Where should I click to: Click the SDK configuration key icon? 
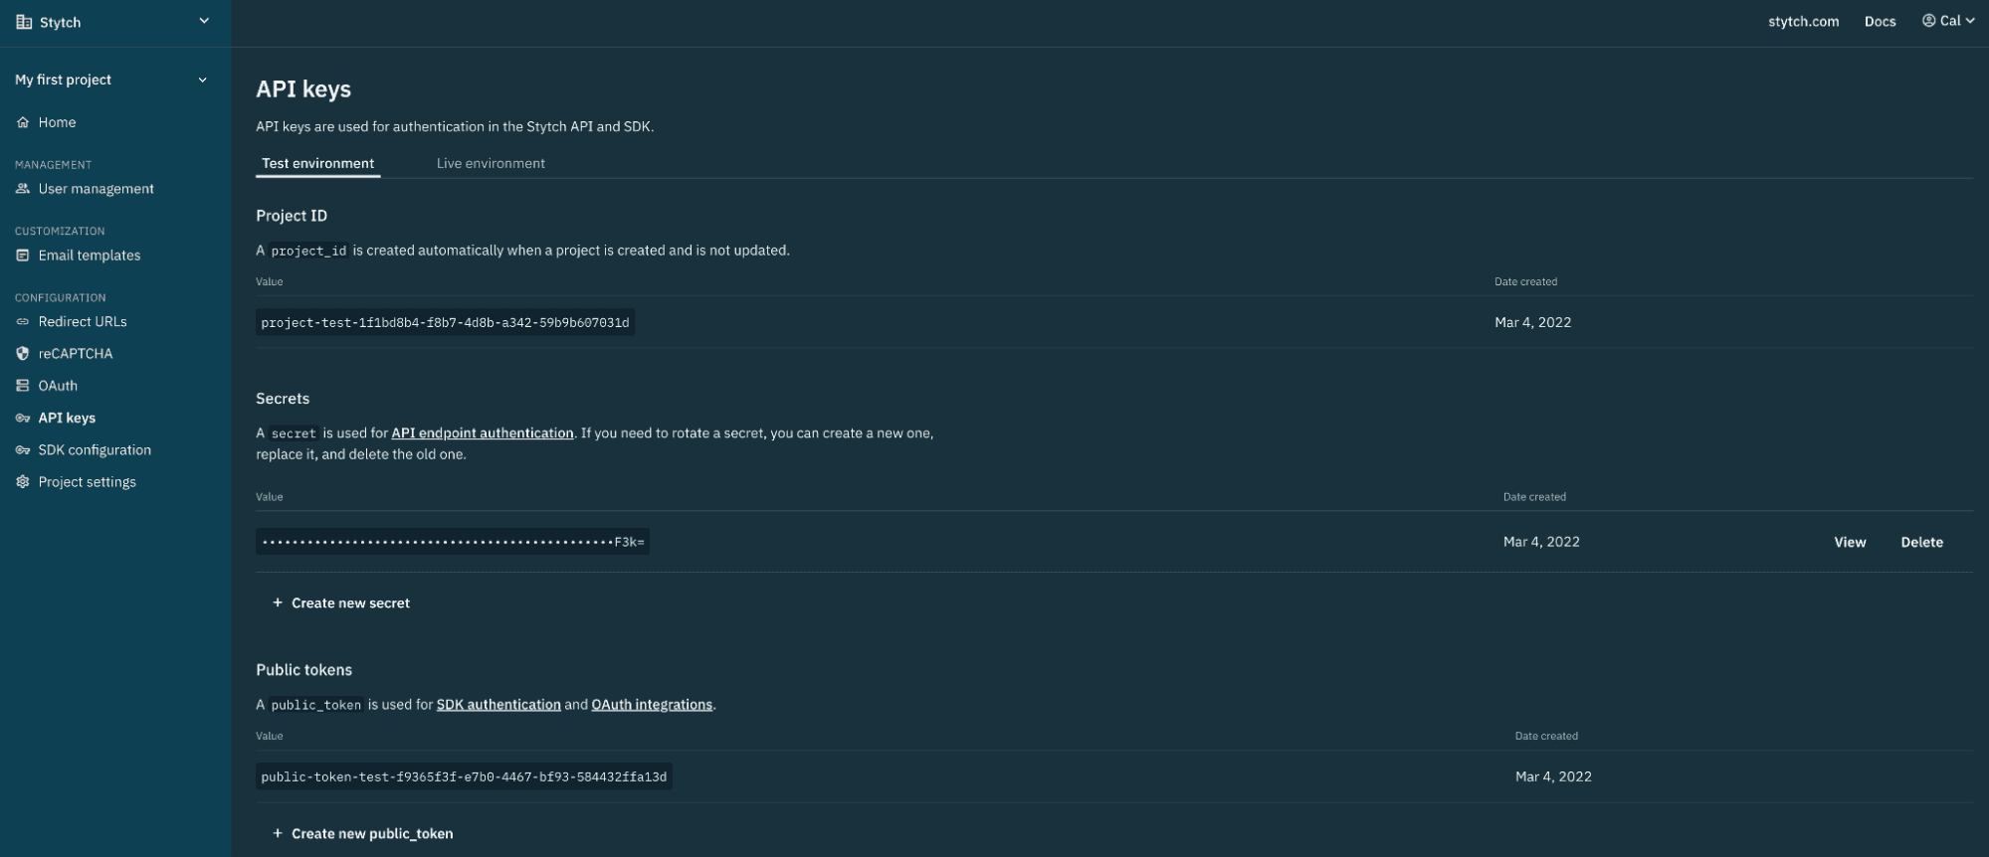(x=23, y=450)
